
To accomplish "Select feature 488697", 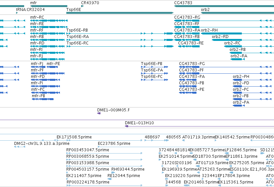I will pos(155,140).
